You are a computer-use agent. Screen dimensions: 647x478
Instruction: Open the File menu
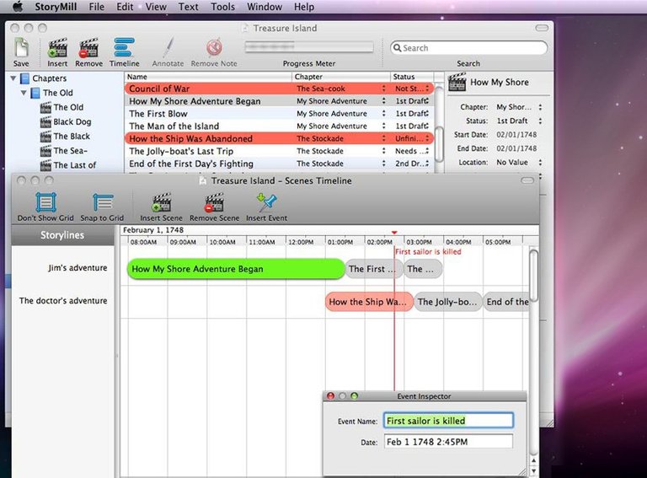97,7
